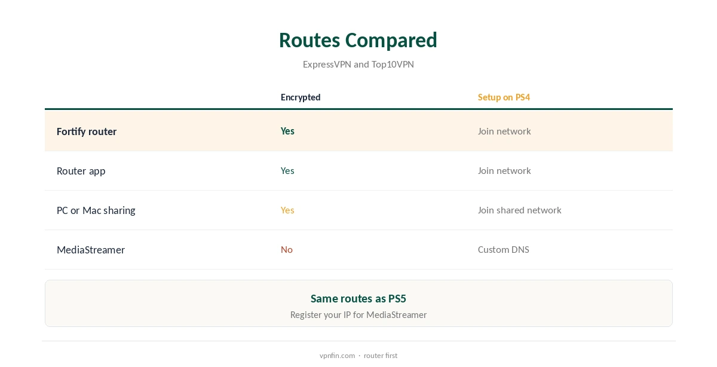Click Join network in Router app row

504,170
